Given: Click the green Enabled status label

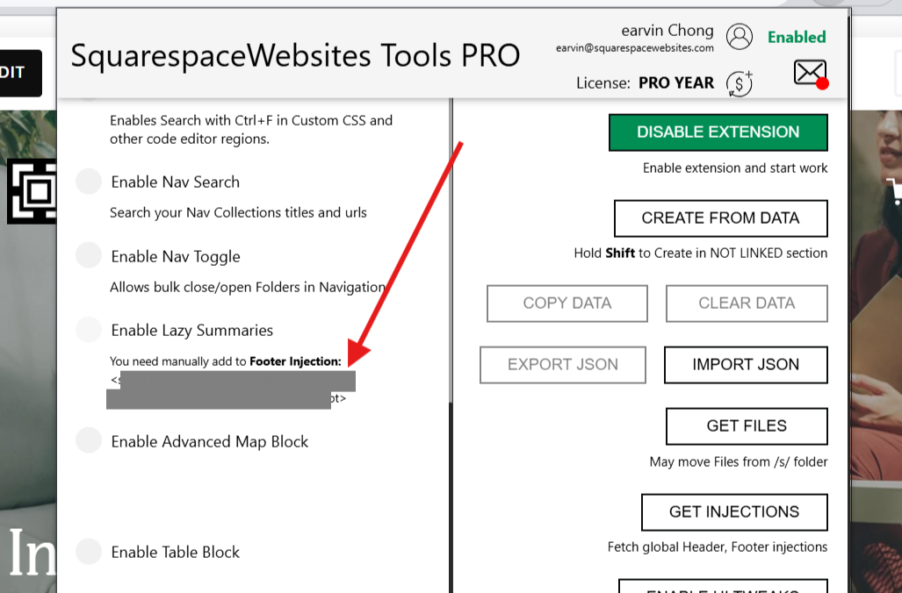Looking at the screenshot, I should click(797, 38).
